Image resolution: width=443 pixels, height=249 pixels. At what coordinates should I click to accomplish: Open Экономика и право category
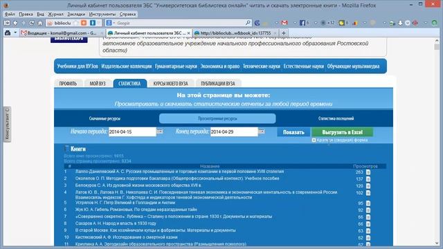coord(220,66)
